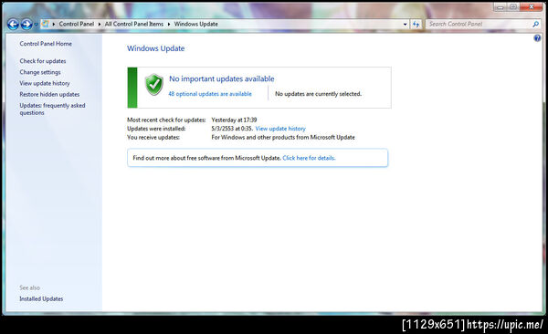Click View update history next to install date
The height and width of the screenshot is (334, 548).
pyautogui.click(x=280, y=129)
